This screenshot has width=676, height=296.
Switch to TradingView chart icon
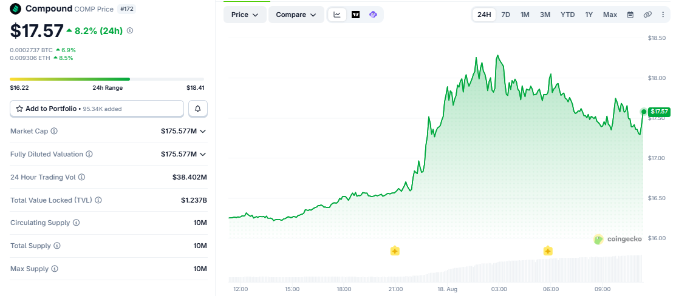pyautogui.click(x=356, y=15)
